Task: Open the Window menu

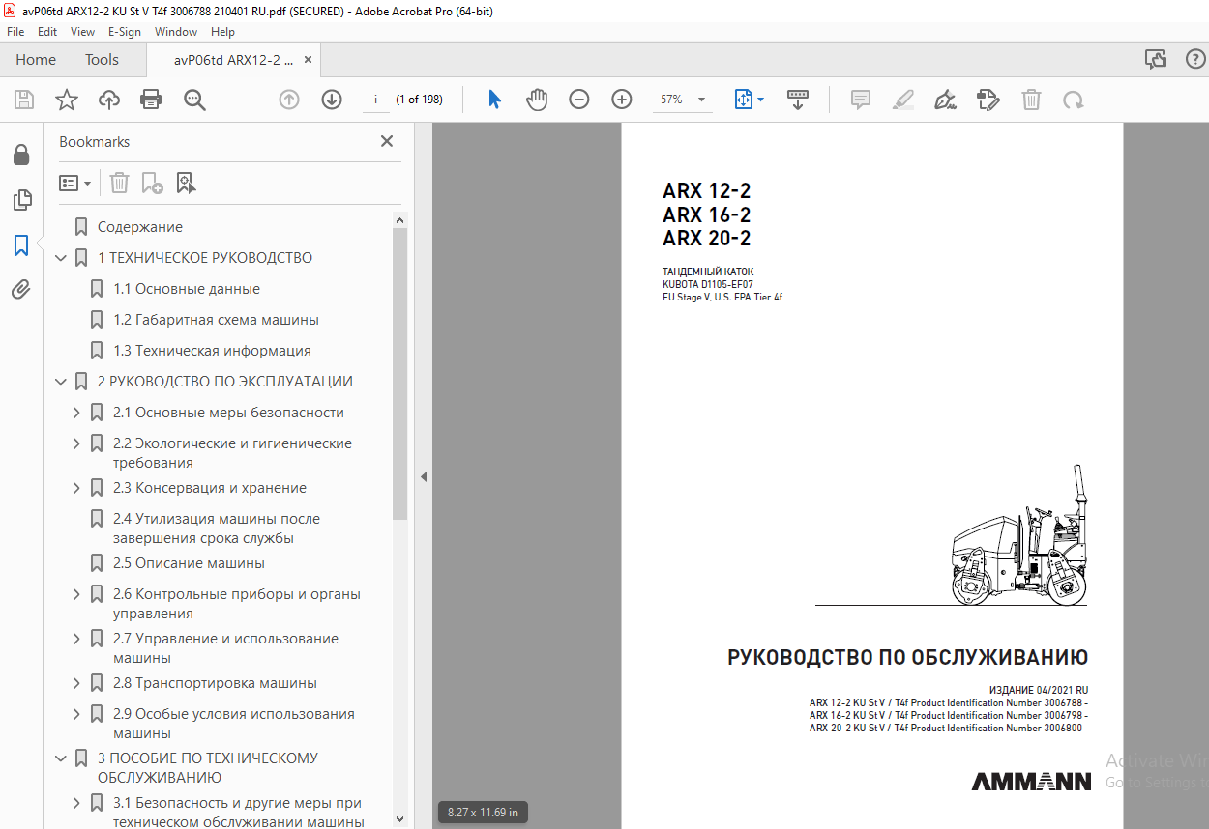Action: pyautogui.click(x=176, y=31)
